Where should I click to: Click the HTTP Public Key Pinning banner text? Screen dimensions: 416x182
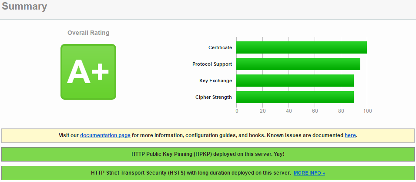pyautogui.click(x=208, y=154)
